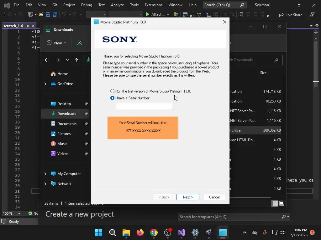Click the spell checker abc icon

coord(199,14)
